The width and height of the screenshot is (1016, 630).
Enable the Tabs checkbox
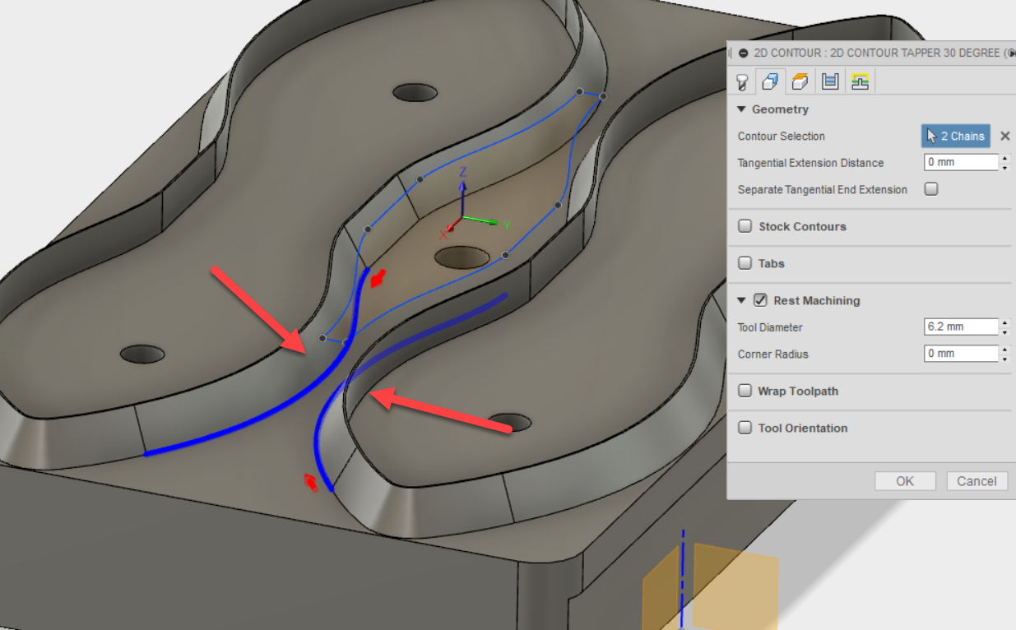pos(745,262)
